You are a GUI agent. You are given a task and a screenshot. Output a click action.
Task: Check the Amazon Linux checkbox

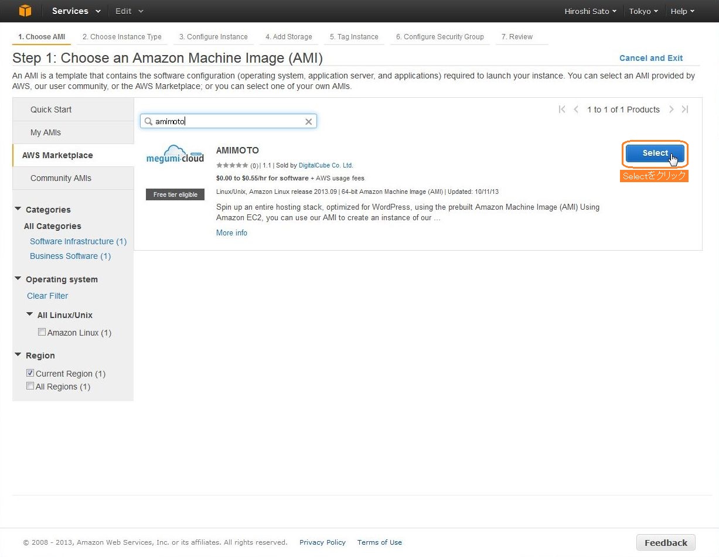tap(42, 332)
